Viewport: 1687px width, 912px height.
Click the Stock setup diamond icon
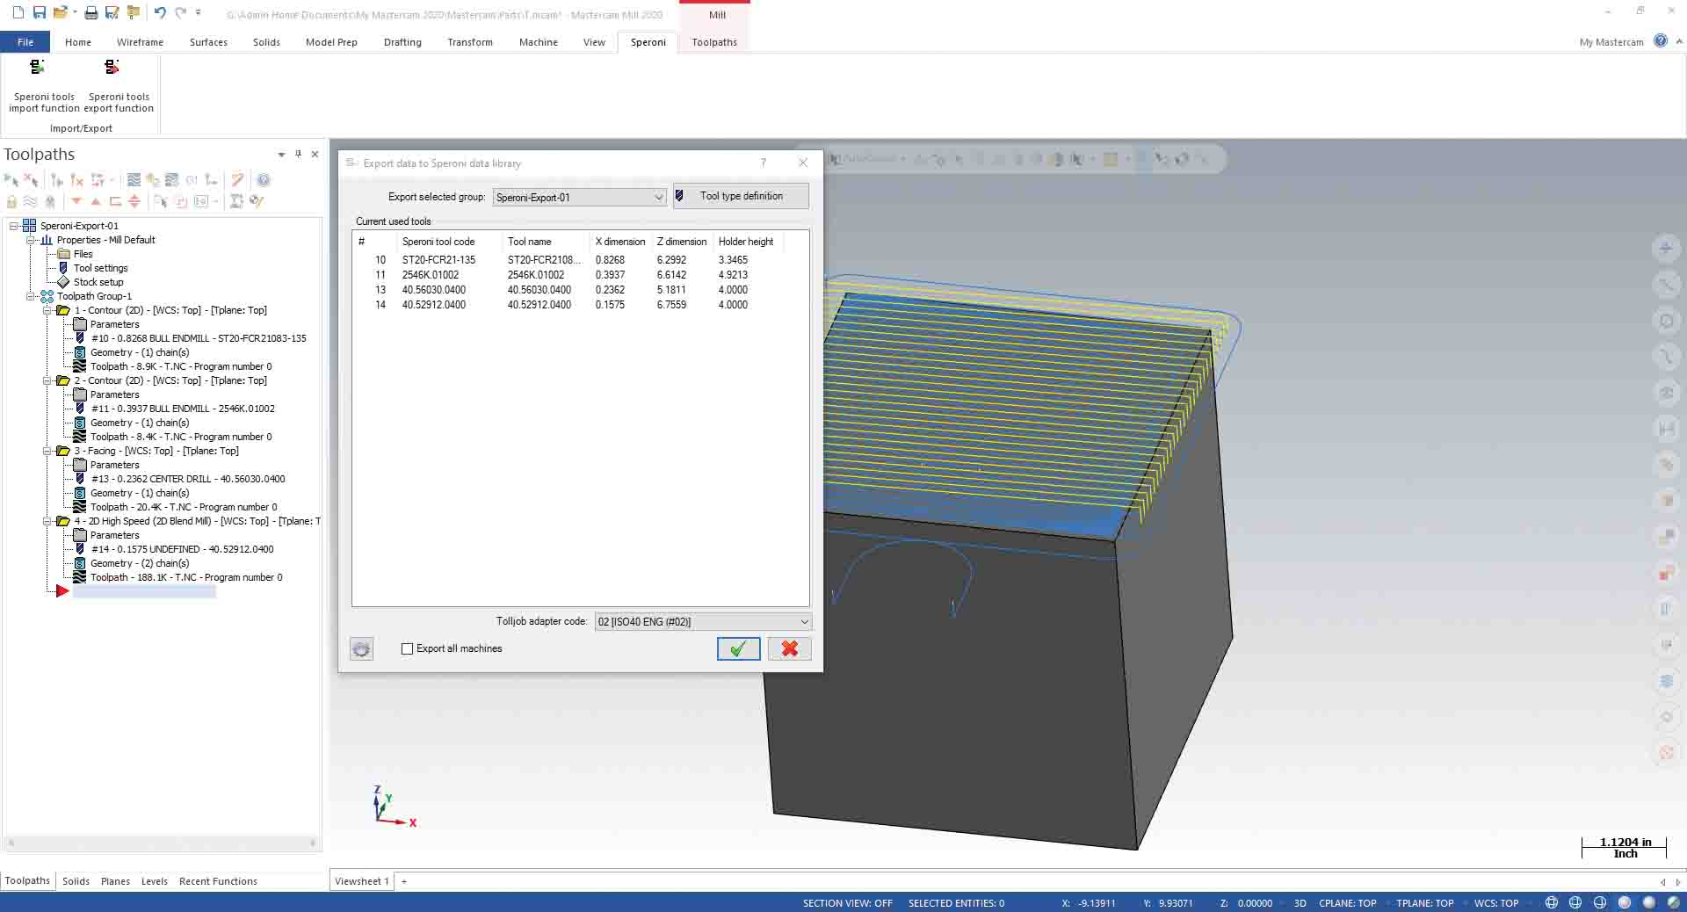(x=63, y=282)
